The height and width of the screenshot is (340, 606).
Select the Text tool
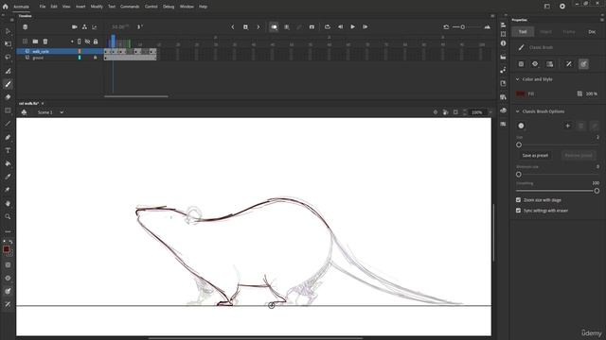pos(8,150)
